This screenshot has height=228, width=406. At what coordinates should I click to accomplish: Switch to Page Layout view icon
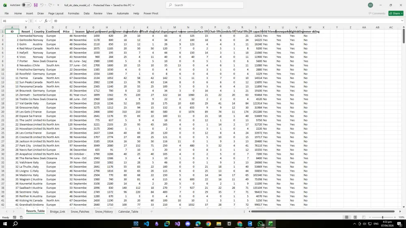[355, 217]
